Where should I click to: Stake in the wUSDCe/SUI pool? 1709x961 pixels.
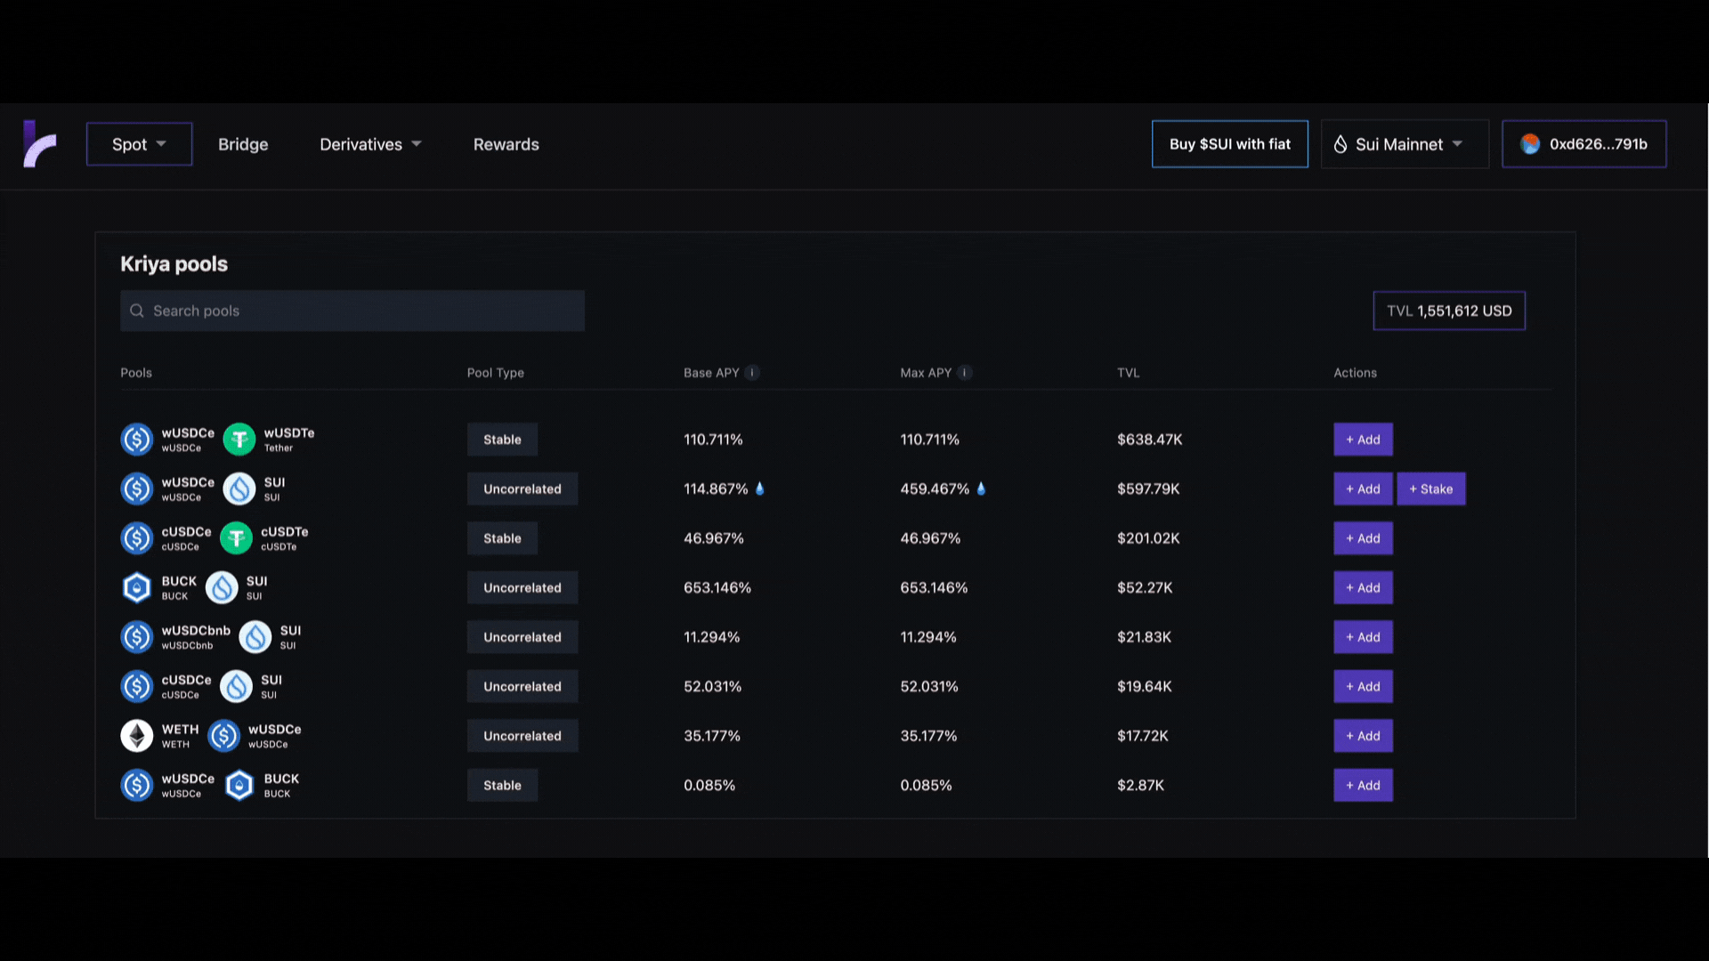pyautogui.click(x=1430, y=489)
